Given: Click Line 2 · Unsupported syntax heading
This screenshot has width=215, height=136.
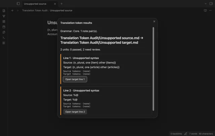Looking at the screenshot, I should tap(81, 90).
